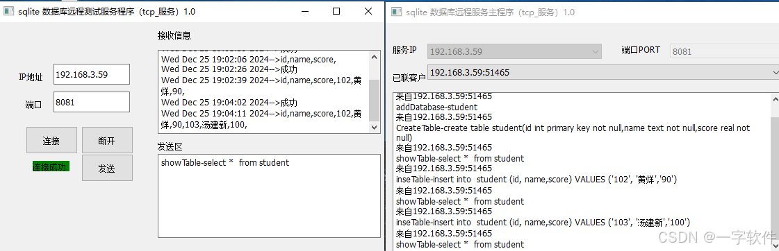
Task: Close the client test window
Action: click(368, 11)
